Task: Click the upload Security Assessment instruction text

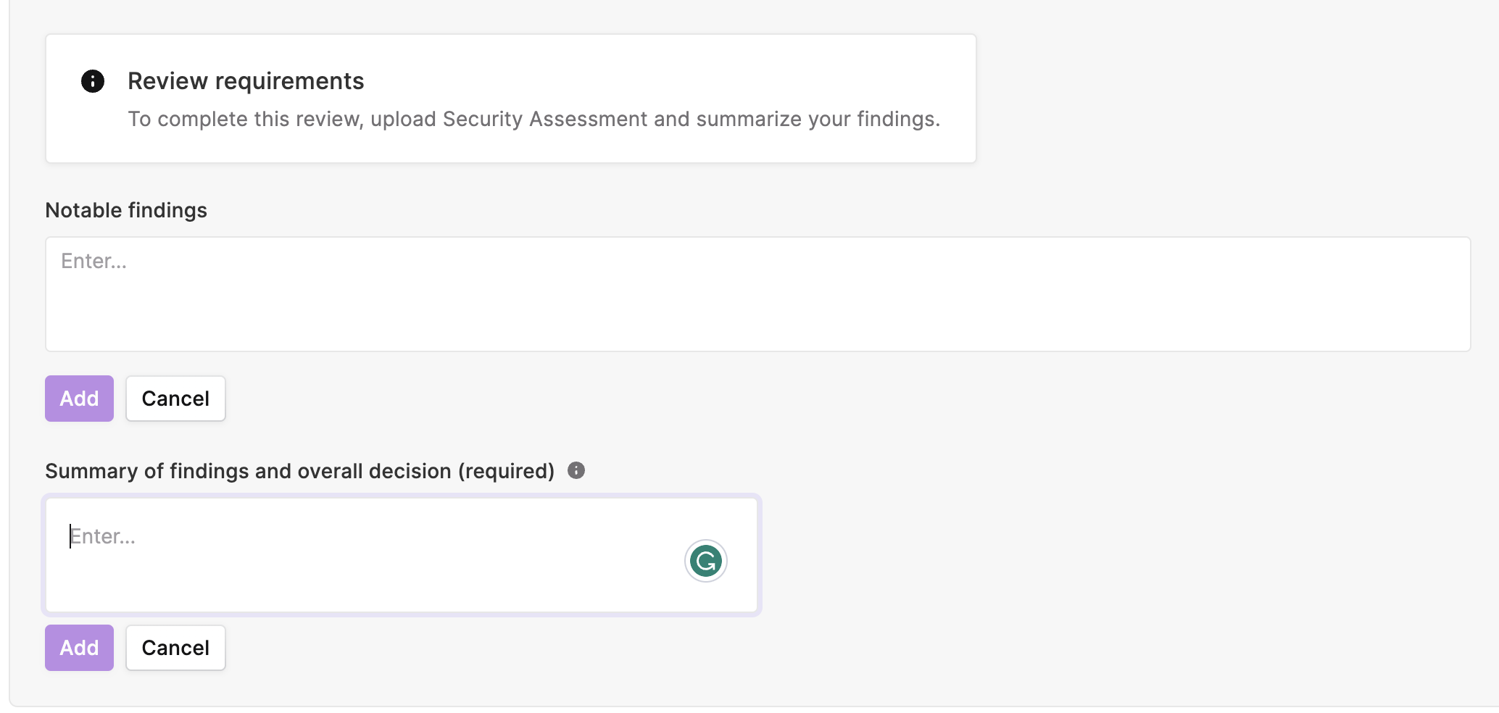Action: [533, 119]
